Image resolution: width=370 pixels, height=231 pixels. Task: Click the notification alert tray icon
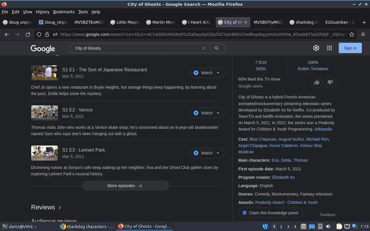[355, 226]
